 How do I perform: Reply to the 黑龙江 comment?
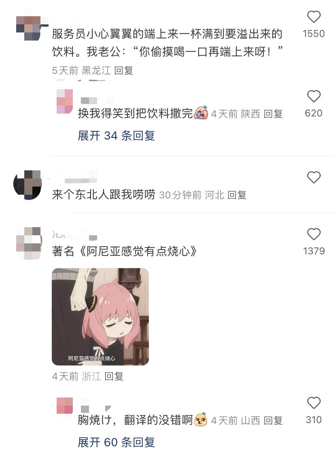coord(124,71)
